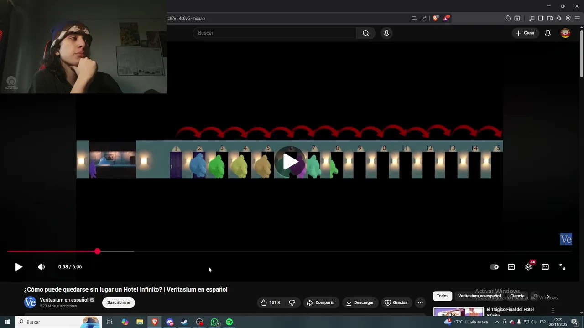
Task: Open El Trágico Final del Hotel Infinito title
Action: (x=510, y=312)
